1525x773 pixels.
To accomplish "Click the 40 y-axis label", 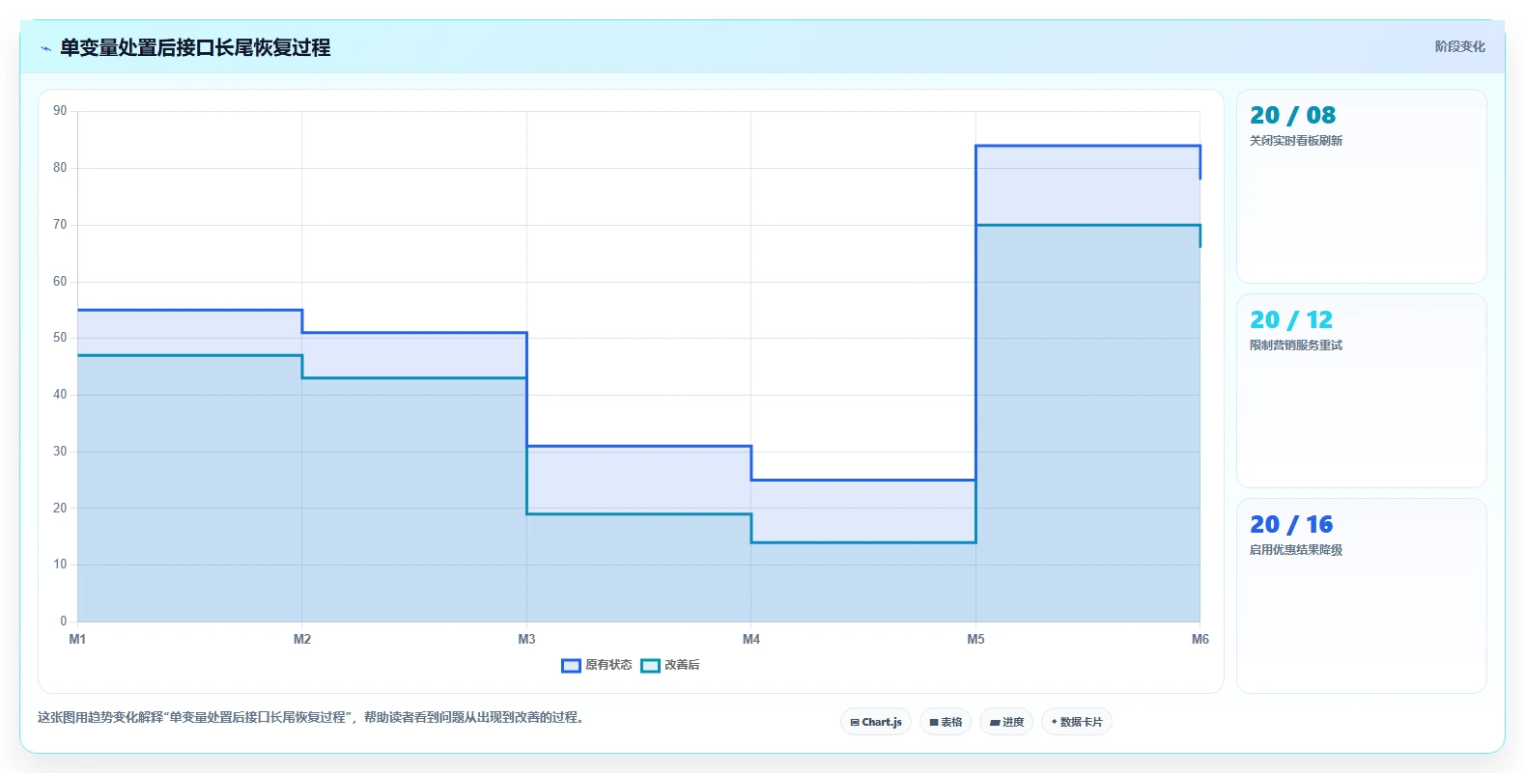I will (x=60, y=395).
